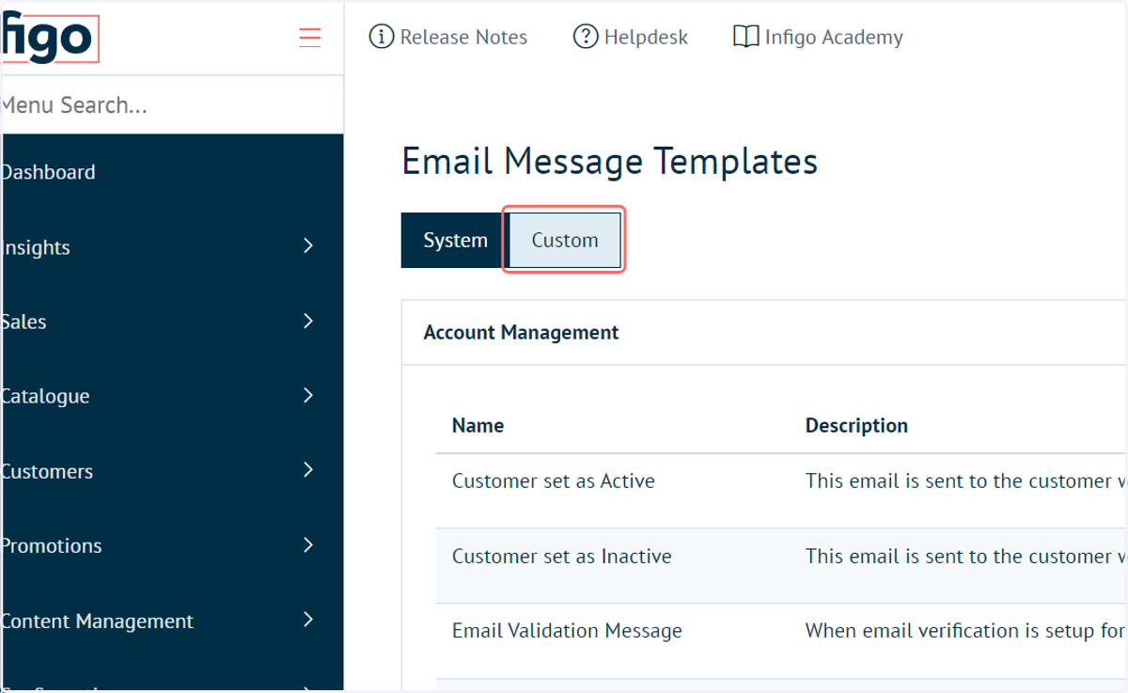
Task: Click the Name column header
Action: [x=478, y=425]
